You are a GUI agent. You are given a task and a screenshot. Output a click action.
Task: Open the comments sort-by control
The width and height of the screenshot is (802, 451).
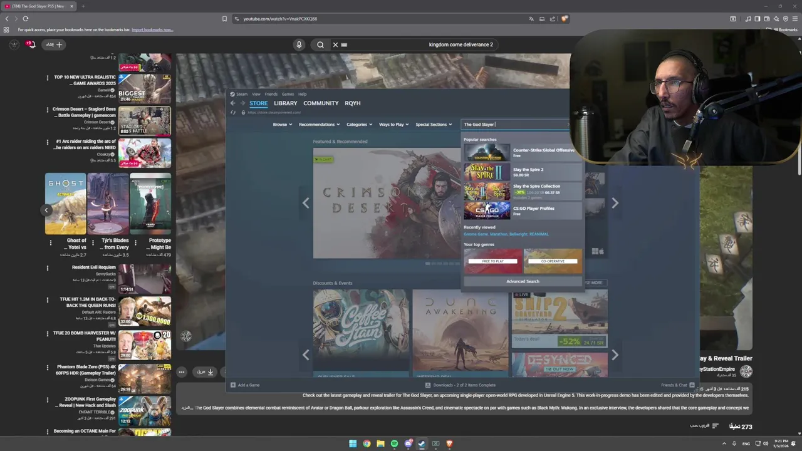(704, 426)
